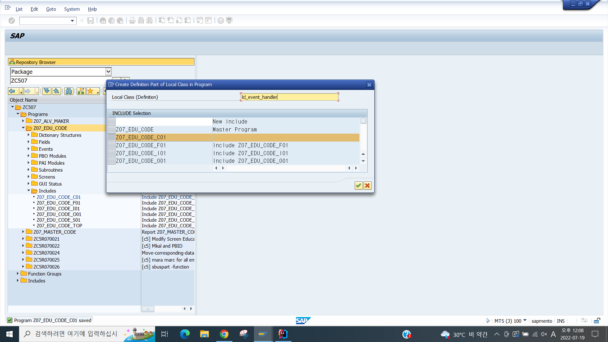Collapse the Includes folder under Z07_EDU_CODE
Viewport: 608px width, 342px height.
pos(28,191)
